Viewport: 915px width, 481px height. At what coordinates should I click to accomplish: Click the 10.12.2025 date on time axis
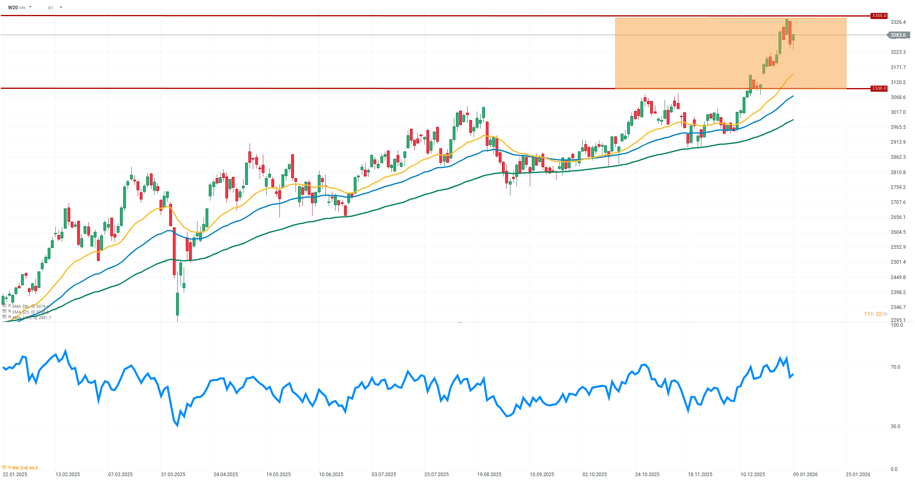(x=752, y=474)
